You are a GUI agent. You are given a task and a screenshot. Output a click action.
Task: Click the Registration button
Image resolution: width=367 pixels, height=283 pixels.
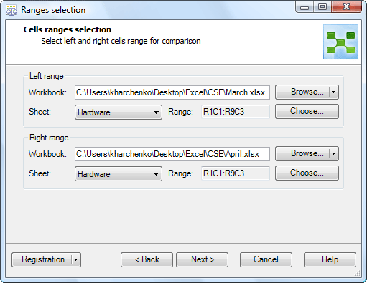tap(42, 259)
